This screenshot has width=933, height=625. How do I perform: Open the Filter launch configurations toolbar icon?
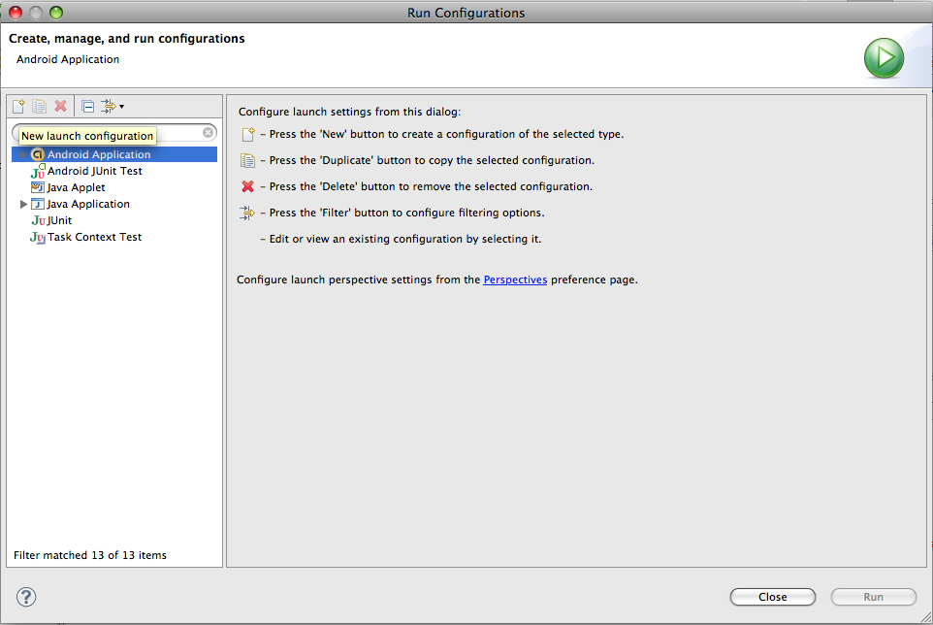(x=109, y=107)
